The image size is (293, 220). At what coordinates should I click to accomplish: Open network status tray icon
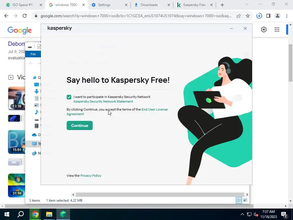pos(249,214)
